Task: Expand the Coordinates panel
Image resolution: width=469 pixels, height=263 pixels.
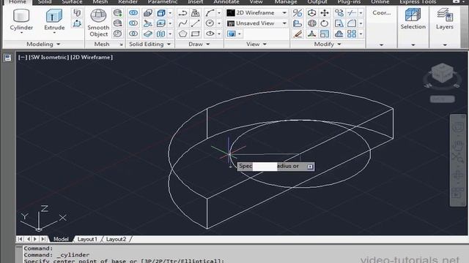Action: point(381,45)
